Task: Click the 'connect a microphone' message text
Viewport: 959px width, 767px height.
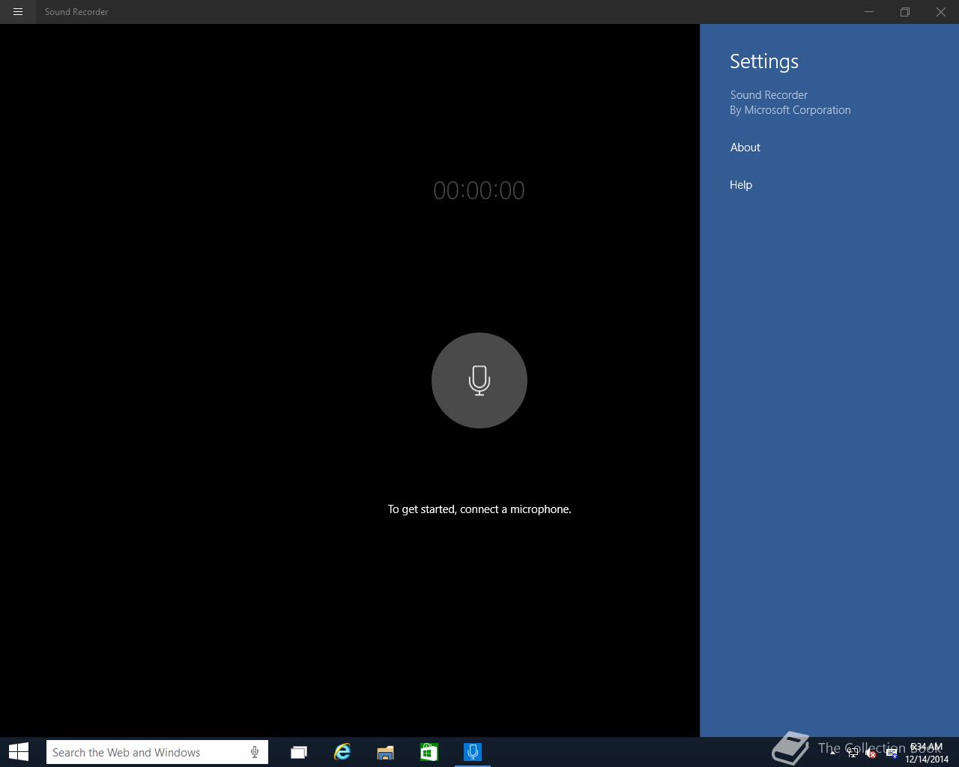Action: click(x=479, y=509)
